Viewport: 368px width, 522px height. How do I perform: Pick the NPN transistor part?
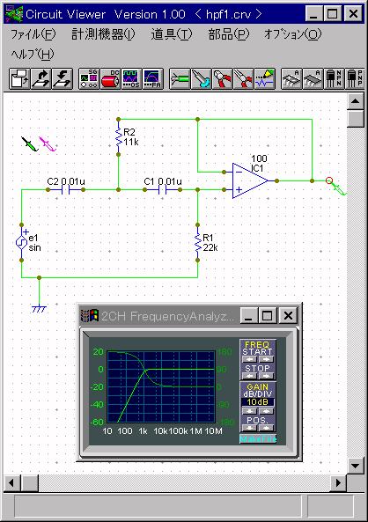[x=335, y=79]
